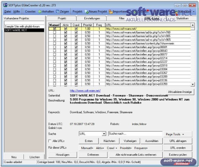Check Manuel box for the content.php?show=nein row

[x=55, y=43]
